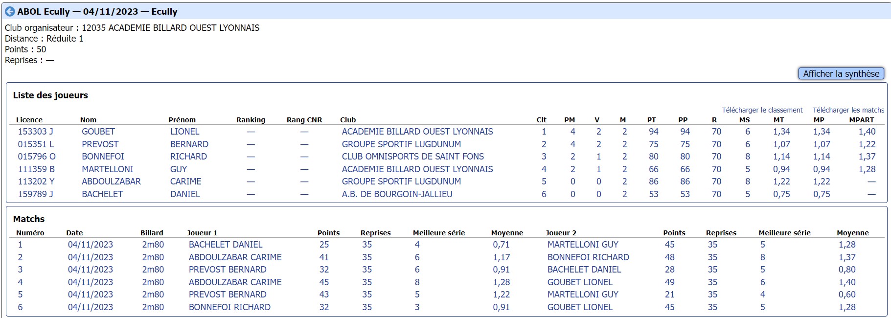891x318 pixels.
Task: Select player name BONNEFOI in list
Action: coord(103,157)
